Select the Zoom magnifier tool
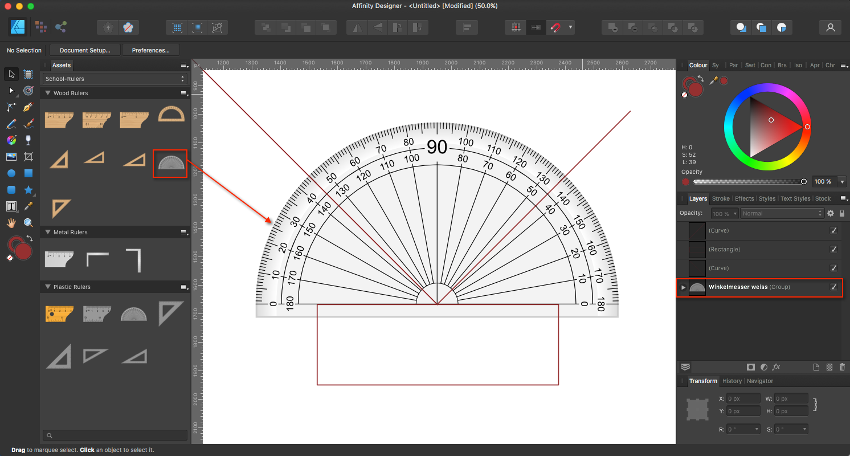The height and width of the screenshot is (456, 850). [28, 223]
